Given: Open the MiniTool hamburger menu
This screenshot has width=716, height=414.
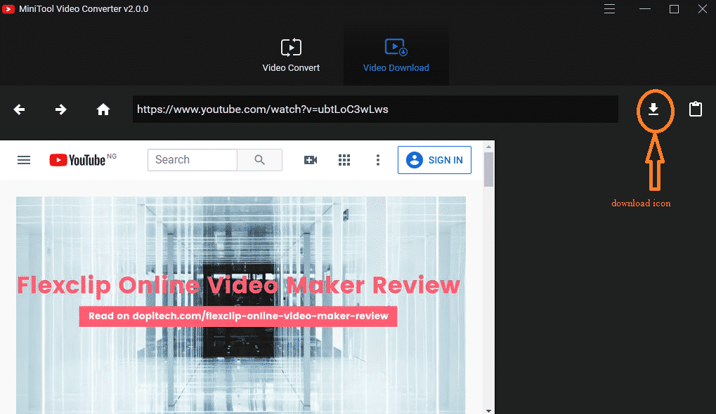Looking at the screenshot, I should click(608, 9).
